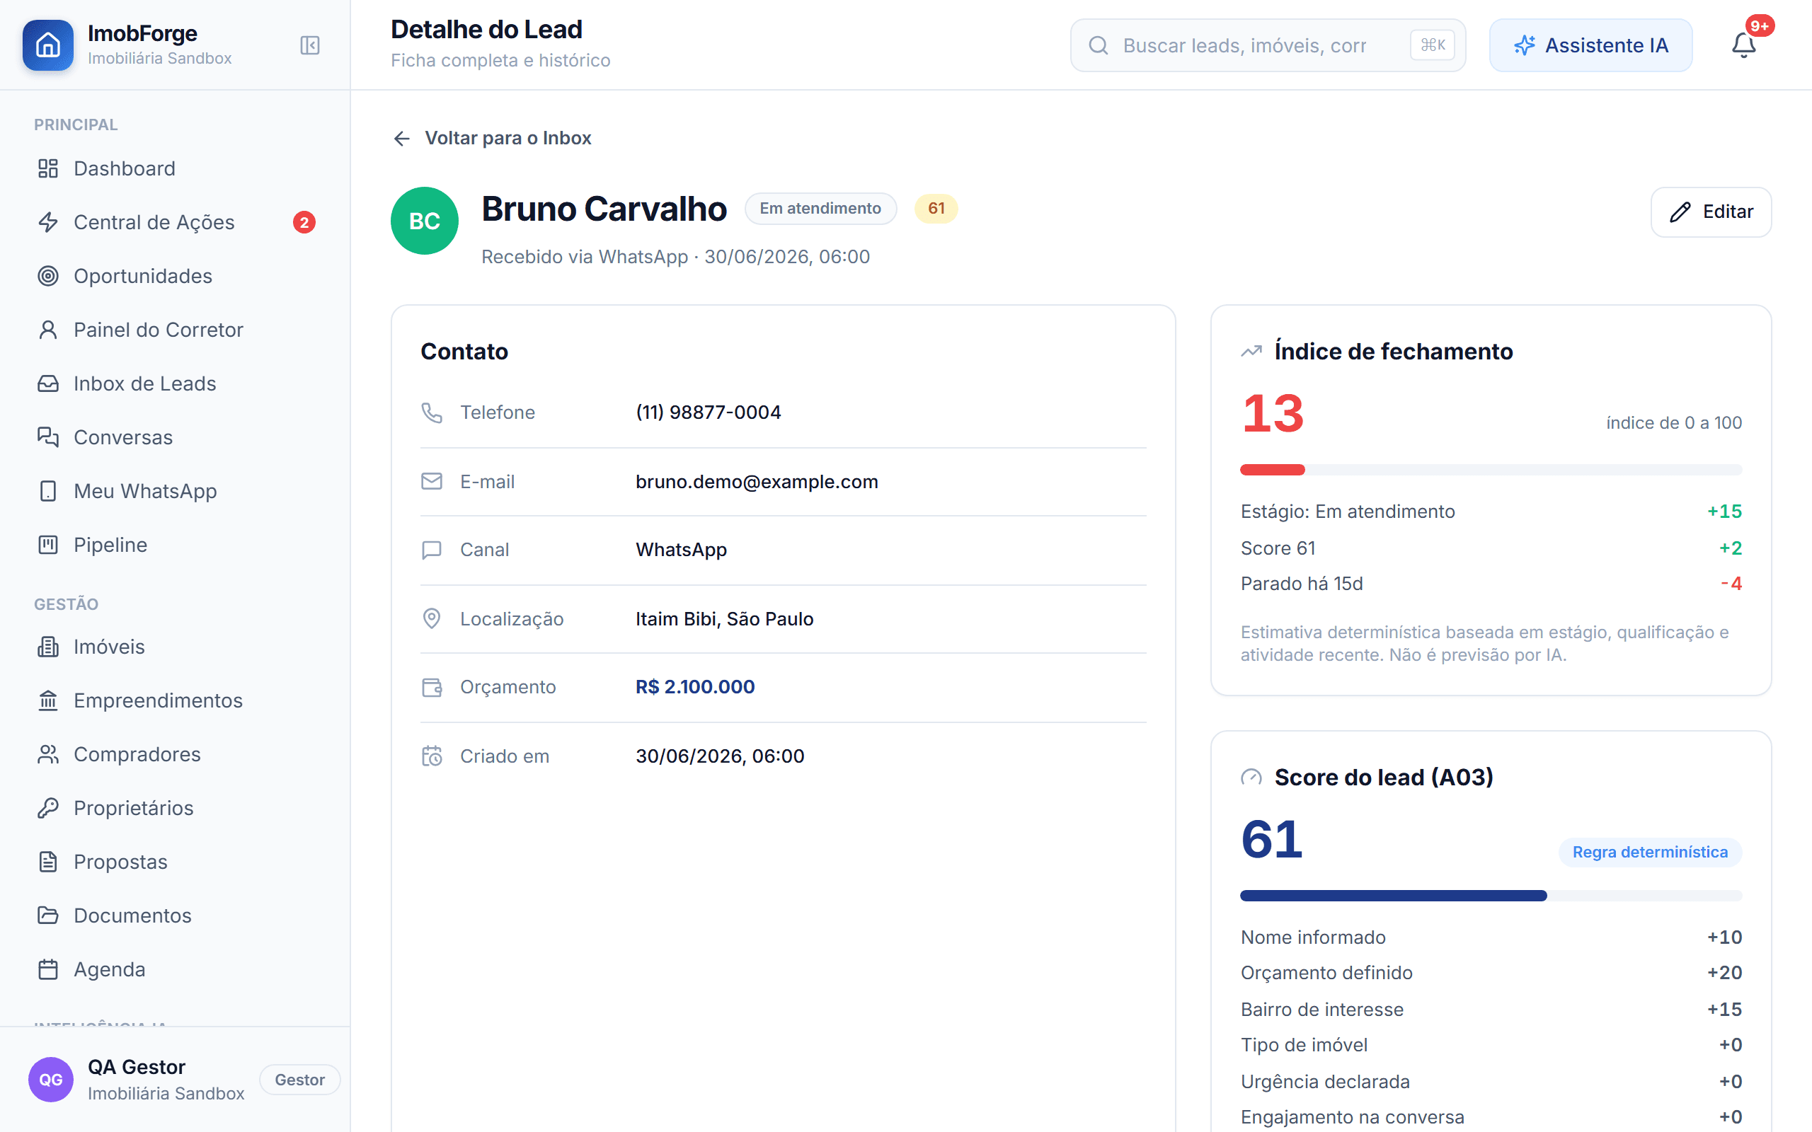
Task: Open Propostas in the sidebar
Action: (176, 862)
